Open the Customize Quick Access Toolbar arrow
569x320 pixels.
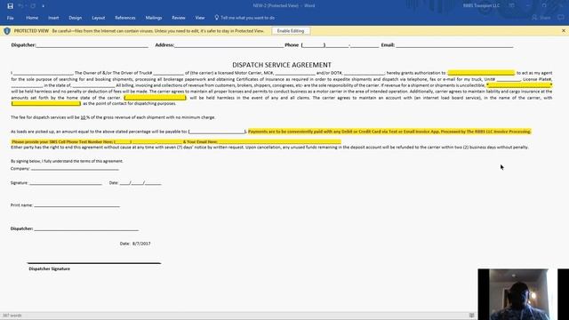coord(43,6)
